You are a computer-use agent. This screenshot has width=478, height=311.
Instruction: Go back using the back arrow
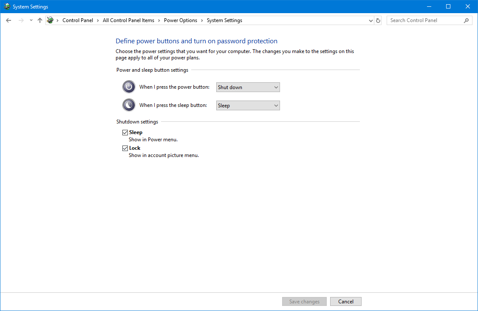click(x=8, y=20)
